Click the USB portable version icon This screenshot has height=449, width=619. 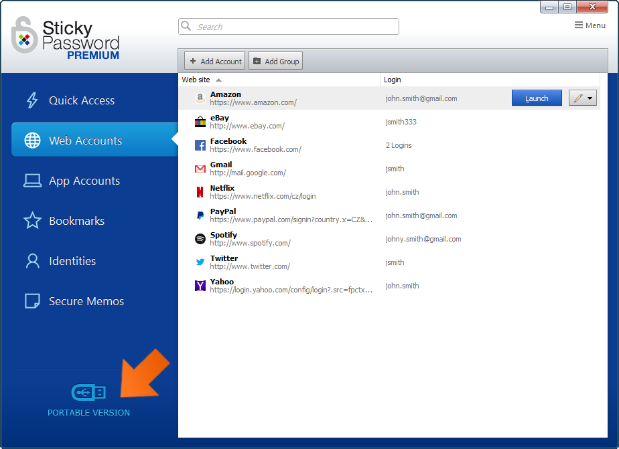88,392
